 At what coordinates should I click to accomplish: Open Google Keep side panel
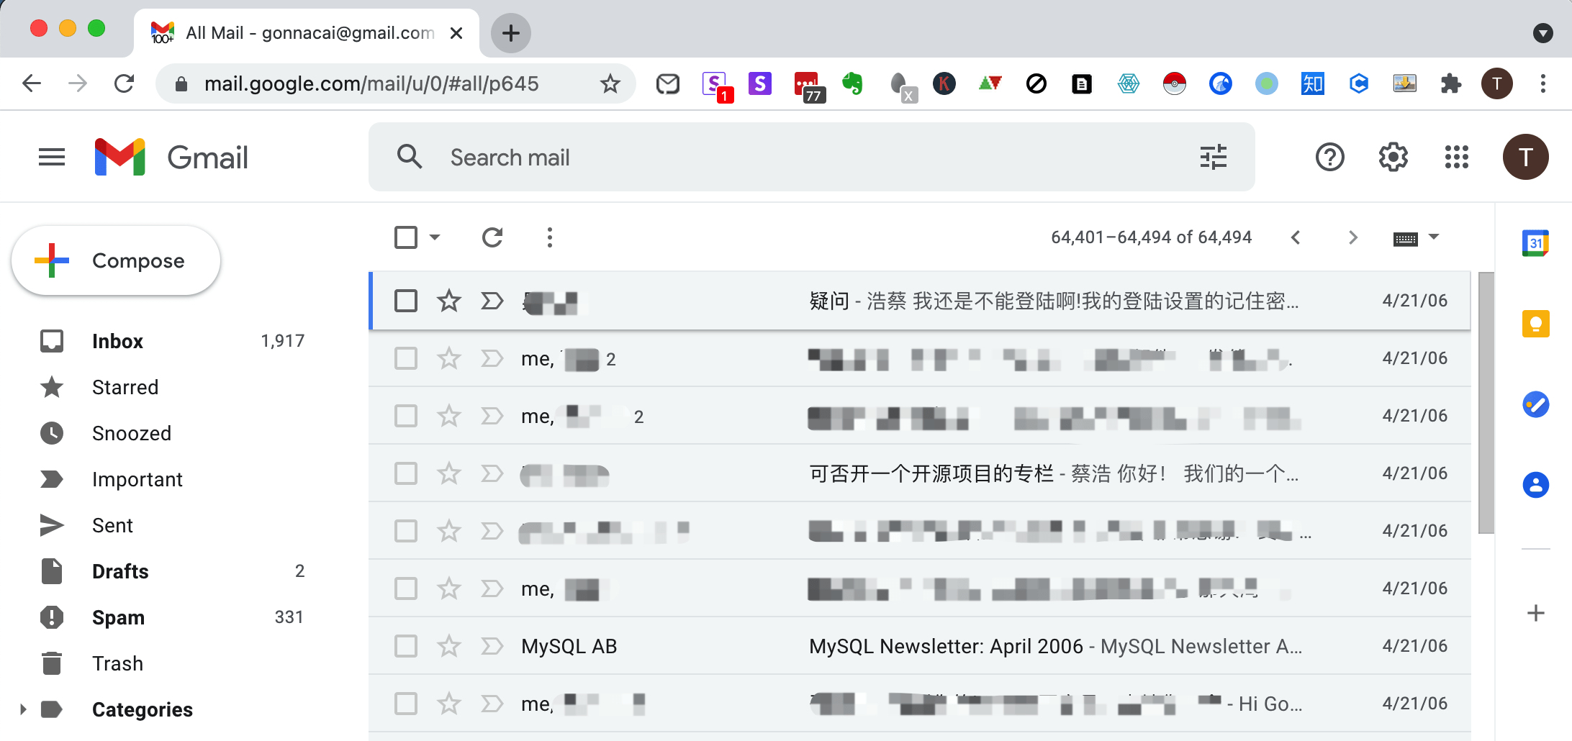pos(1535,324)
